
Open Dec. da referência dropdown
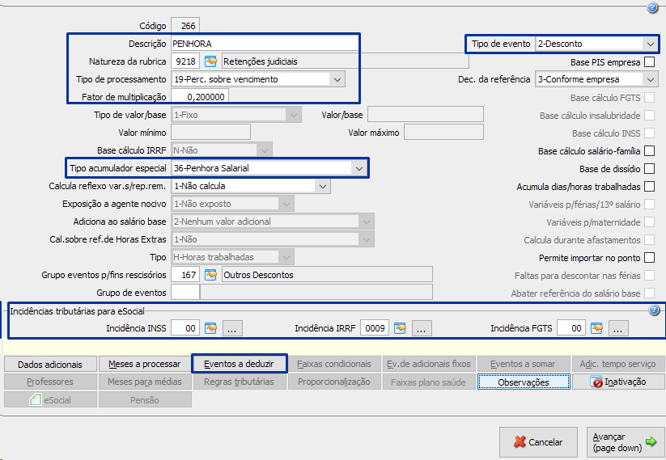[650, 79]
